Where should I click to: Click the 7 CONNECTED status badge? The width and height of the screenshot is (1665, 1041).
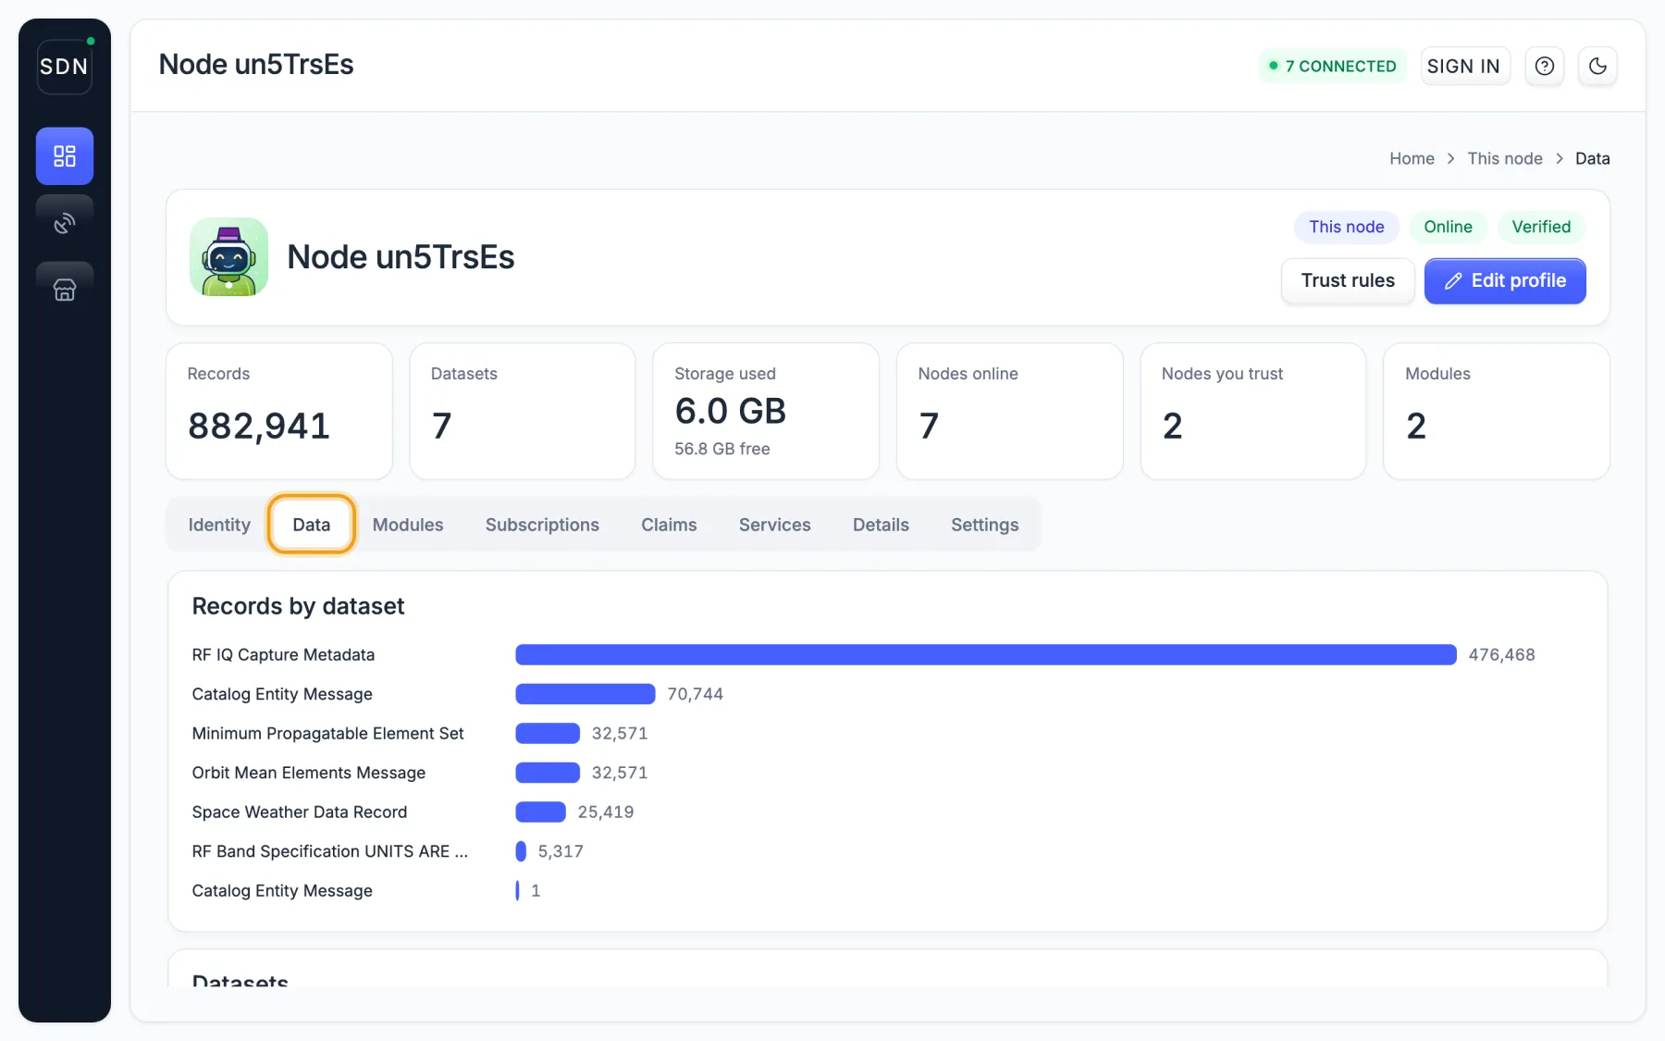pyautogui.click(x=1333, y=67)
